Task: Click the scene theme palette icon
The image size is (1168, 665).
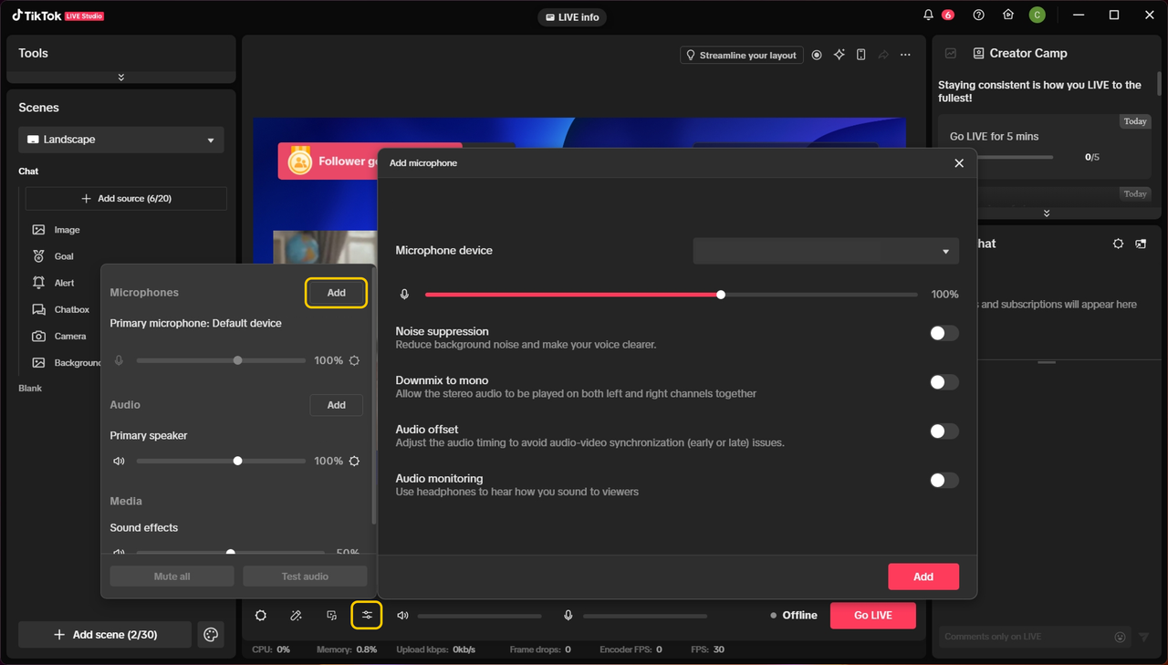Action: pyautogui.click(x=211, y=635)
